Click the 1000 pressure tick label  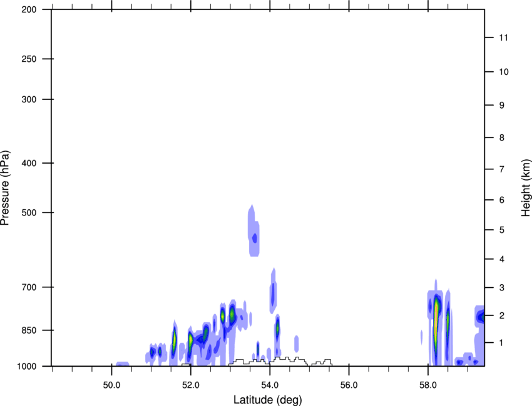[x=26, y=366]
